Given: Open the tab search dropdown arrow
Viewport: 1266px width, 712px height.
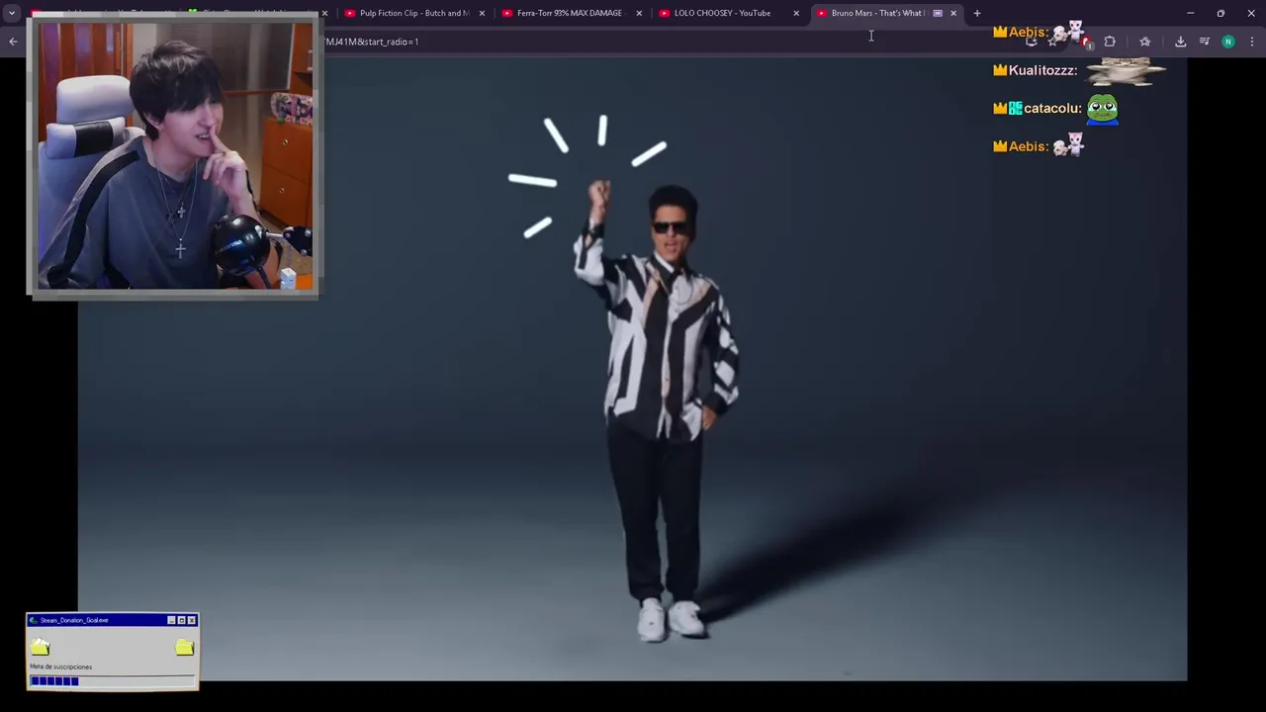Looking at the screenshot, I should 12,13.
